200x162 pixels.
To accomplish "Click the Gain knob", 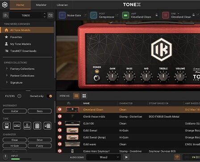I will [112, 77].
